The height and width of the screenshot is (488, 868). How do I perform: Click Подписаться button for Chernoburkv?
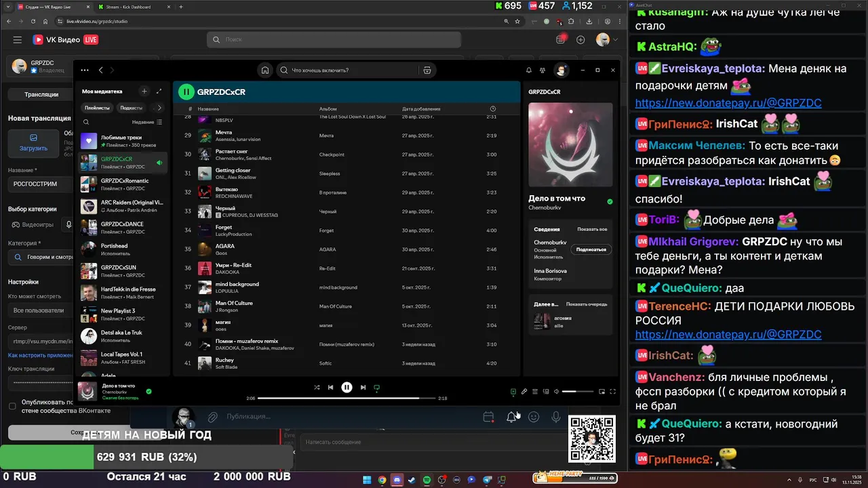(591, 249)
